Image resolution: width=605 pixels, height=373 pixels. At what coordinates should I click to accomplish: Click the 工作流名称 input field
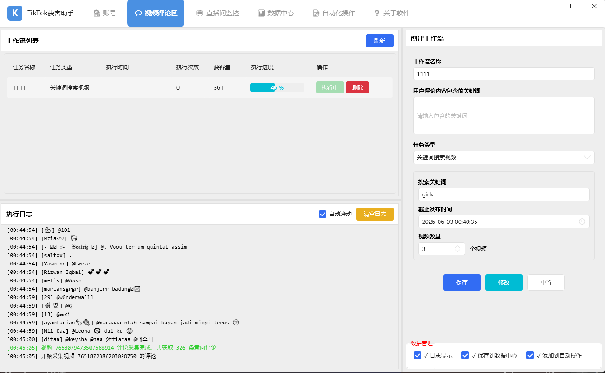pyautogui.click(x=504, y=74)
